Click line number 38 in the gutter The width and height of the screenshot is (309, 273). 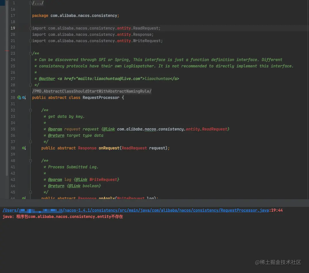click(x=13, y=148)
